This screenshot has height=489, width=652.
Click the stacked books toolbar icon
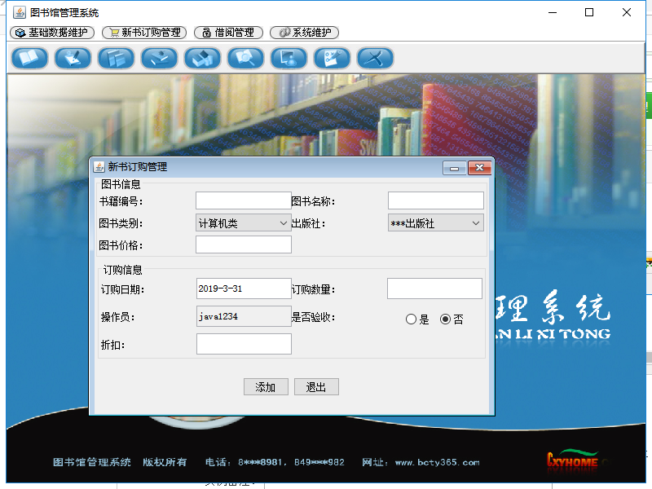pos(116,58)
